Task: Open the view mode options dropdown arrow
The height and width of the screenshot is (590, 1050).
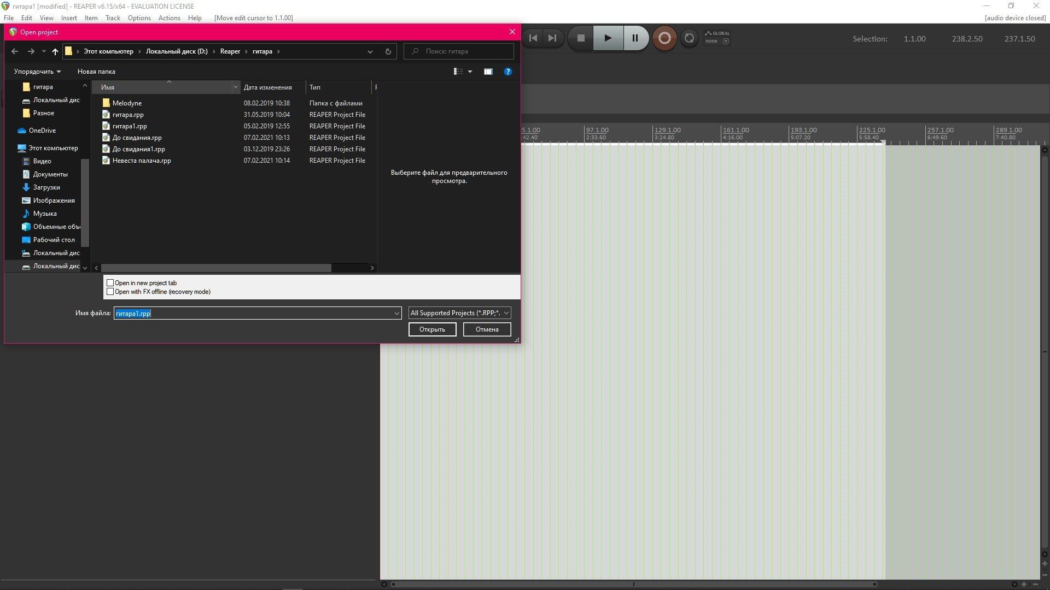Action: click(x=470, y=72)
